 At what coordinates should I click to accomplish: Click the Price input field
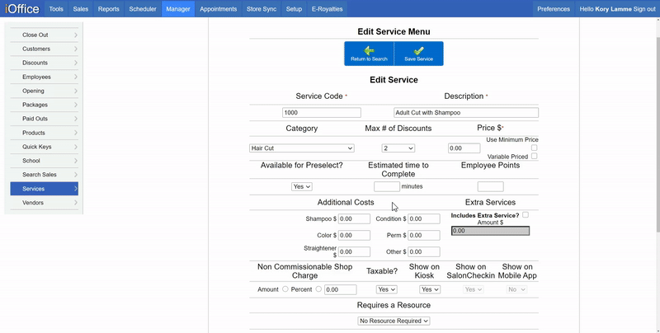[464, 148]
